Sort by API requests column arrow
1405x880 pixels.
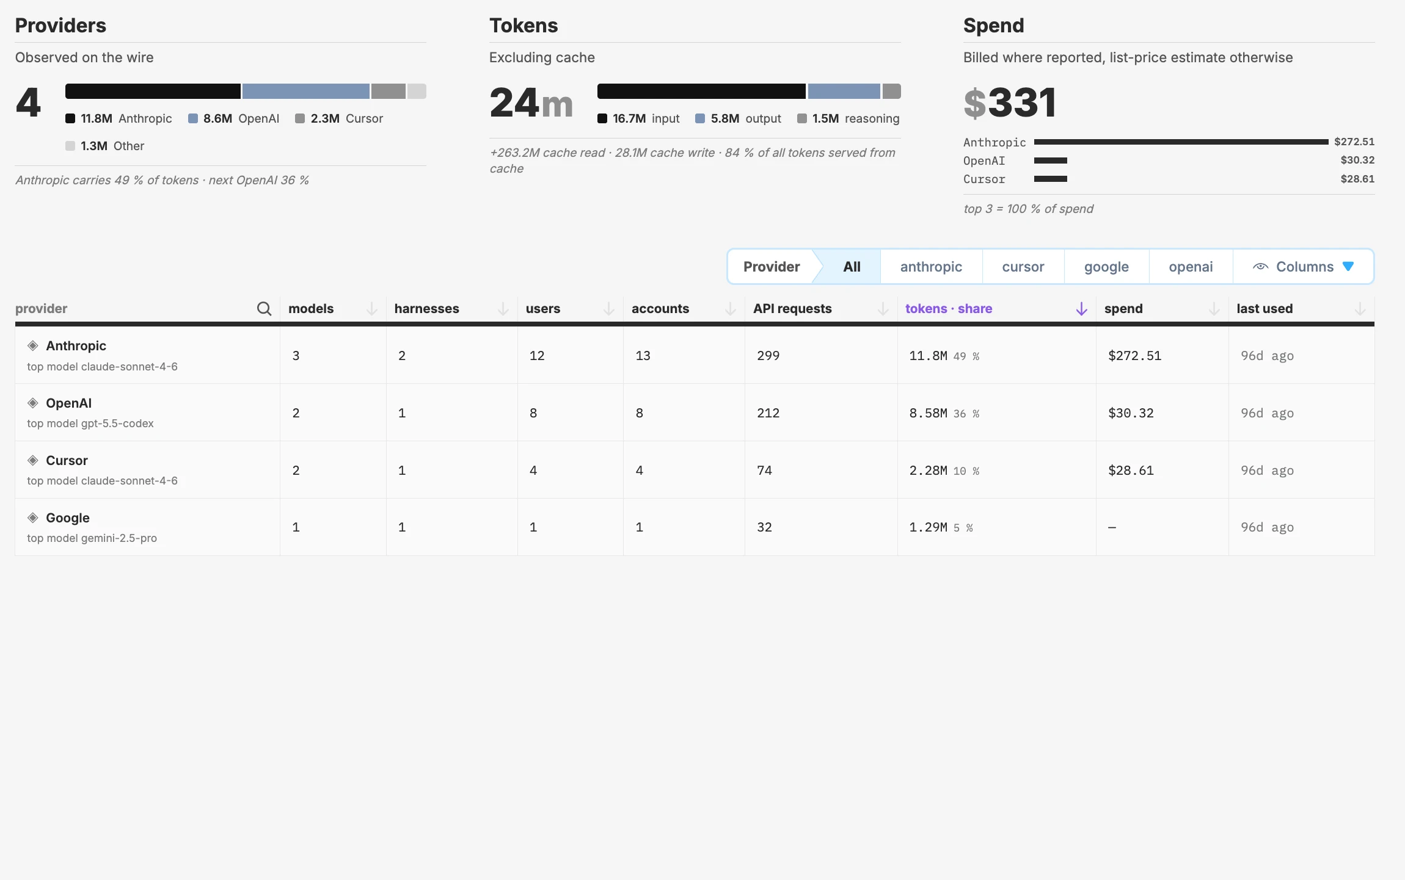[x=883, y=309]
